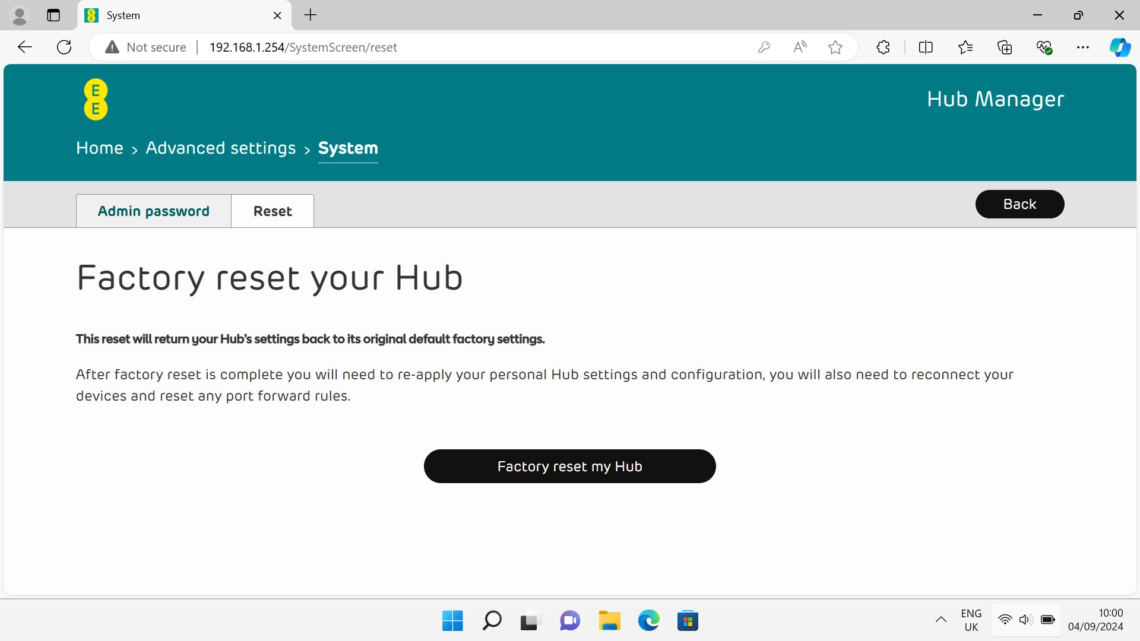Open File Explorer from the taskbar
Screen dimensions: 1140x641
point(609,620)
